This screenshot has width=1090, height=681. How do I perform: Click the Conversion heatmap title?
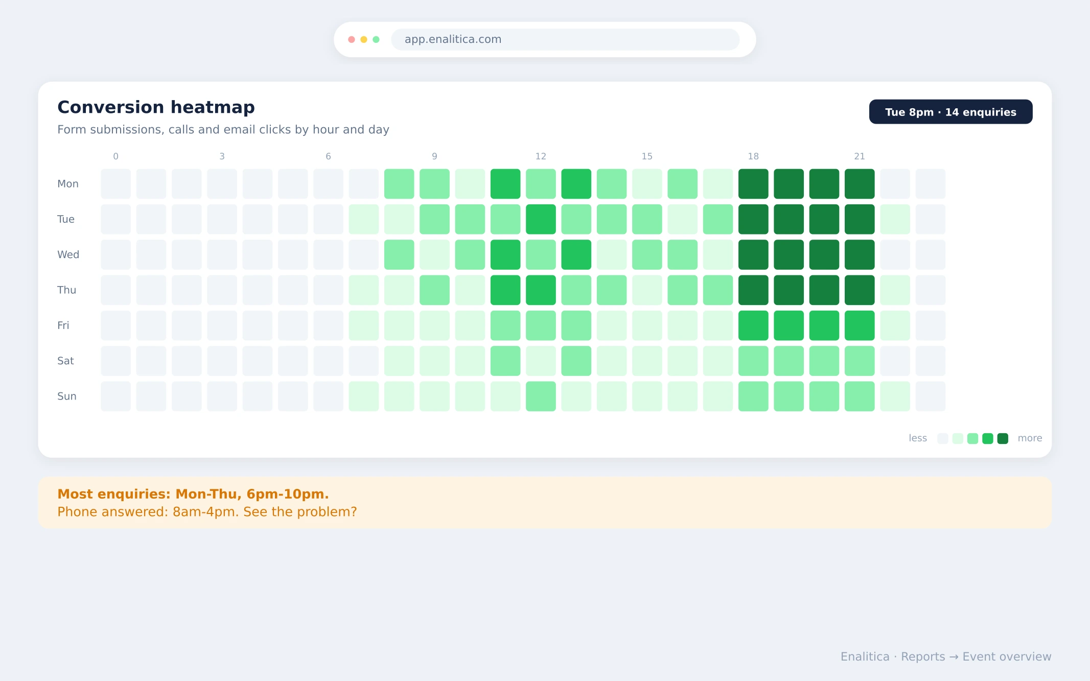(x=156, y=107)
